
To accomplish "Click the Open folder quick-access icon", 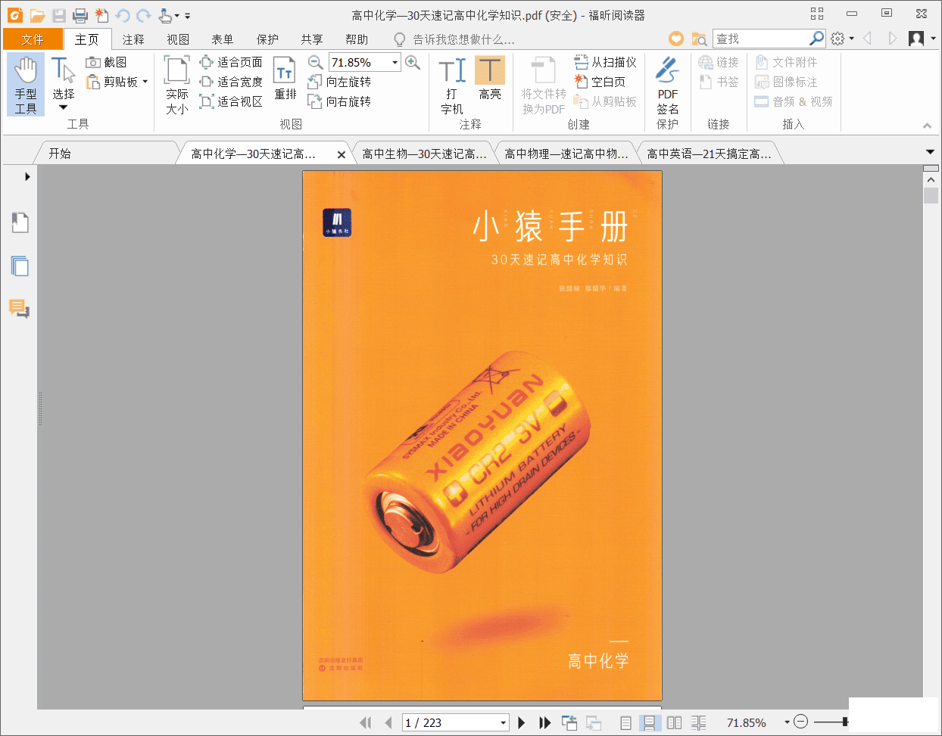I will click(37, 15).
